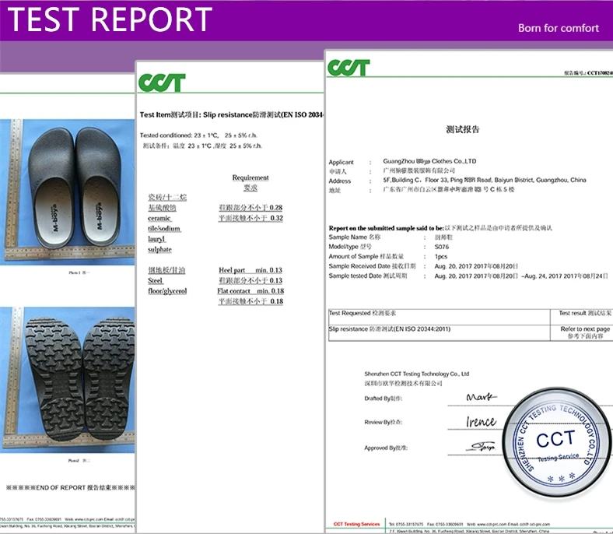613x534 pixels.
Task: Select the word "lauryl"
Action: pos(156,239)
